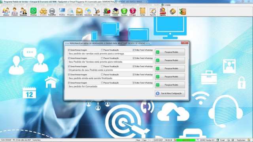This screenshot has width=253, height=142.
Task: Click Pesquisar Modelo for 'pronto para a entrega' message
Action: point(170,52)
